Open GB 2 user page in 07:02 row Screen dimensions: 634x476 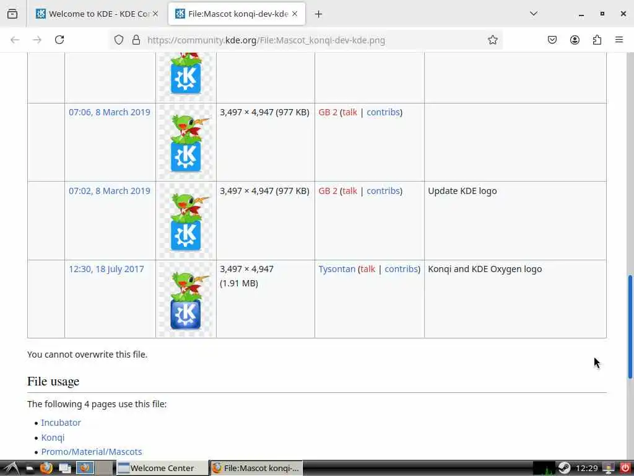[328, 191]
